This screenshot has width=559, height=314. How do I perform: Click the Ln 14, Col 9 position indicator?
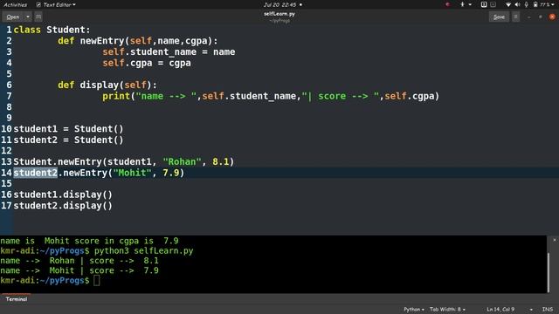click(500, 310)
